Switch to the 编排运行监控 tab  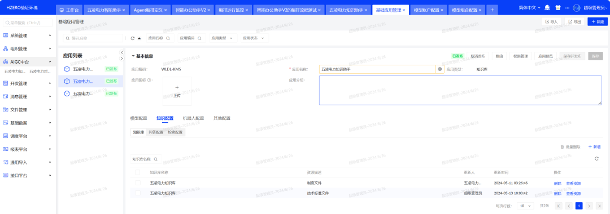pyautogui.click(x=233, y=10)
